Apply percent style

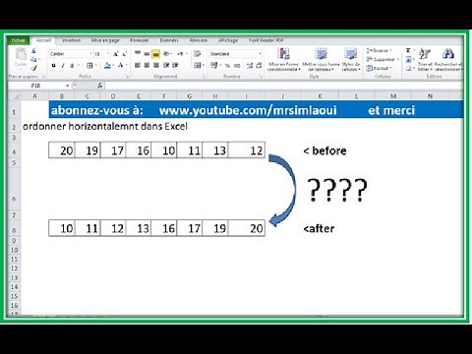tap(227, 66)
